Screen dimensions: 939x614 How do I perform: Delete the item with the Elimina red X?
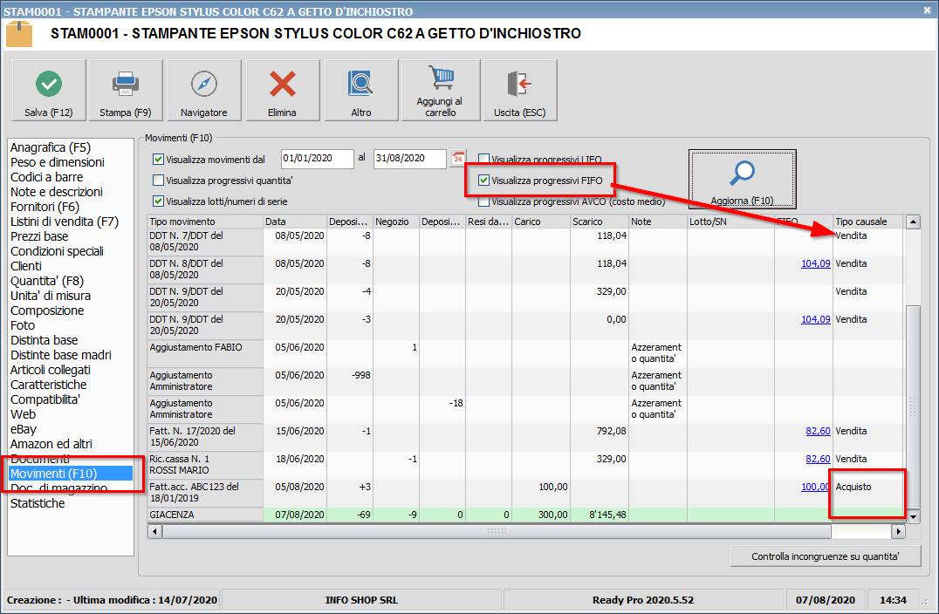(283, 90)
